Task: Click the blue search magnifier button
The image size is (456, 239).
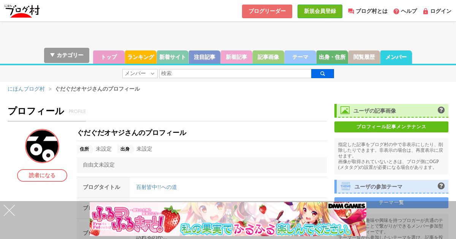Action: pos(323,74)
